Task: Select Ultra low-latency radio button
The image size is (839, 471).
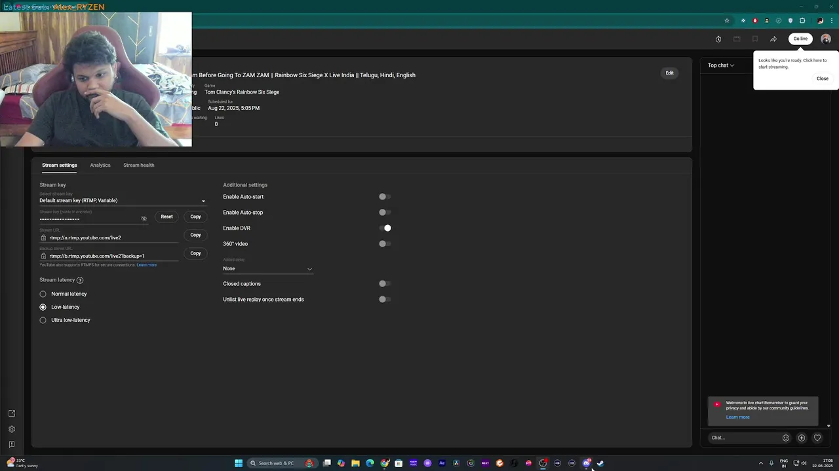Action: (x=43, y=321)
